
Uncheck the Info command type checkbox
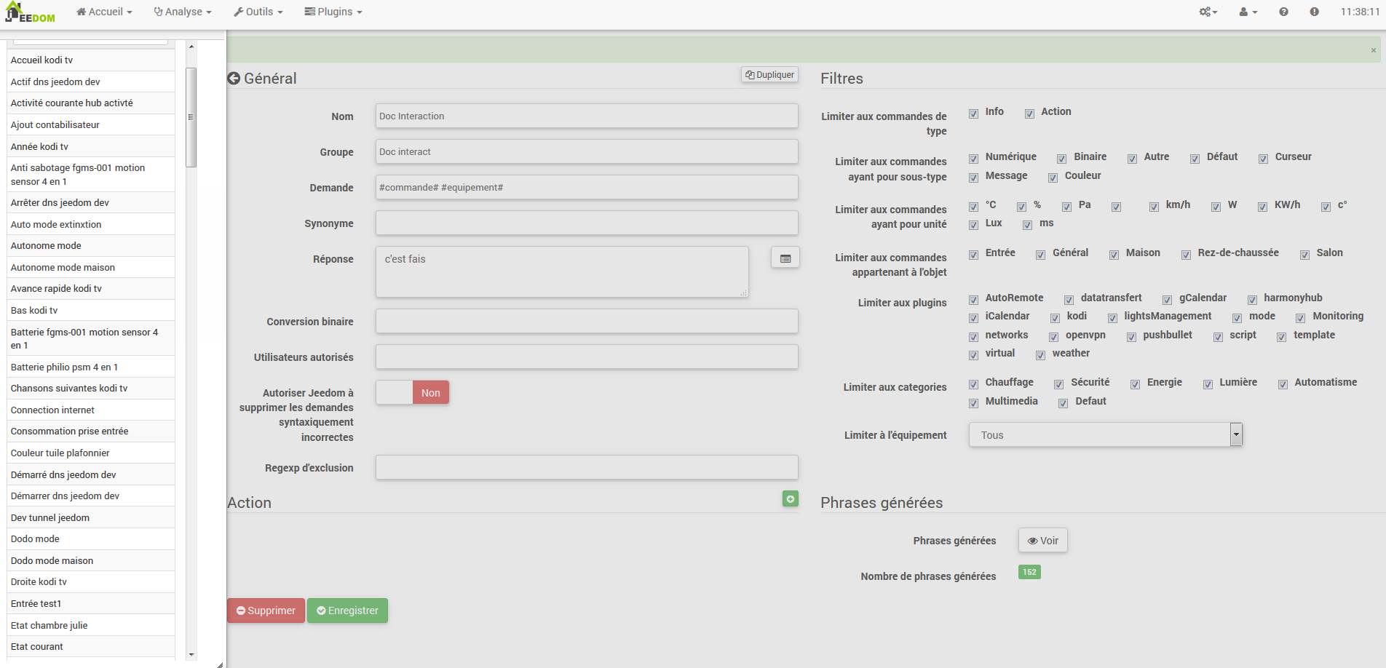(973, 114)
